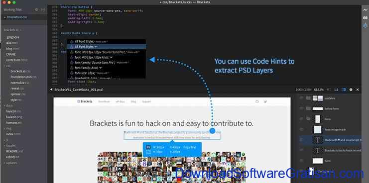Click the 66.11% zoom value
The image size is (369, 183).
point(319,90)
